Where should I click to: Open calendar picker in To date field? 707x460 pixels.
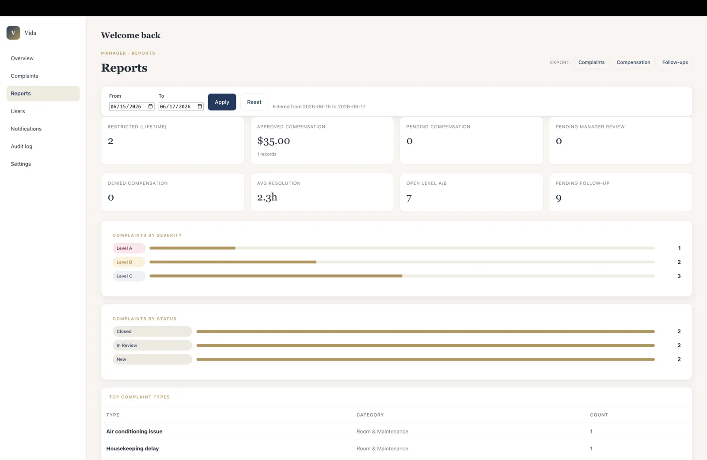click(200, 106)
